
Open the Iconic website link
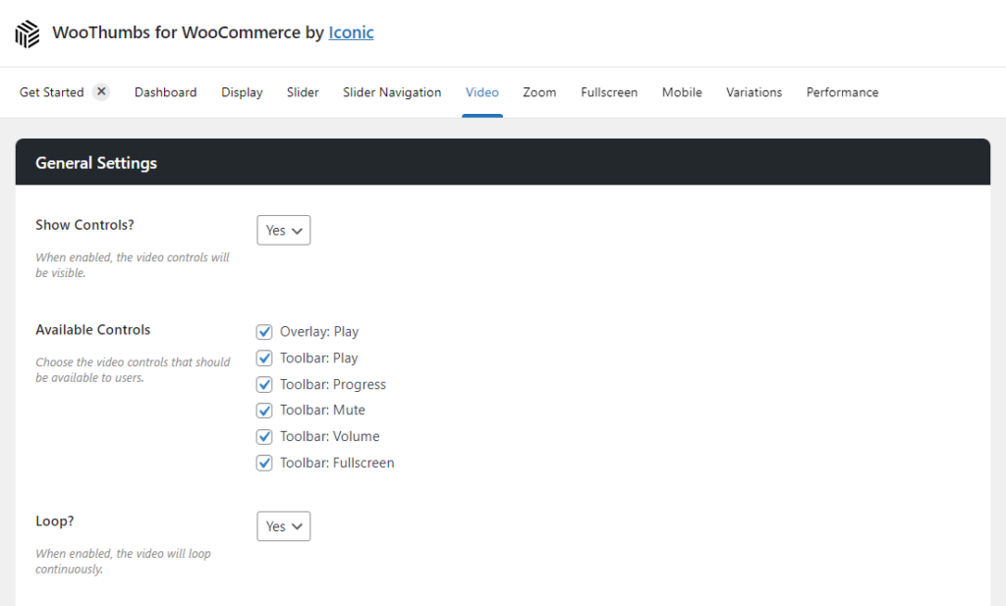coord(351,32)
